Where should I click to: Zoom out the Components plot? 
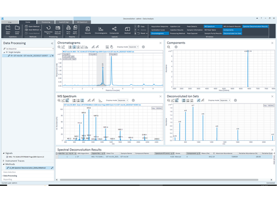point(169,47)
